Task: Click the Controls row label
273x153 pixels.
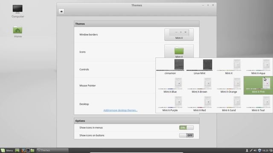Action: [84, 69]
